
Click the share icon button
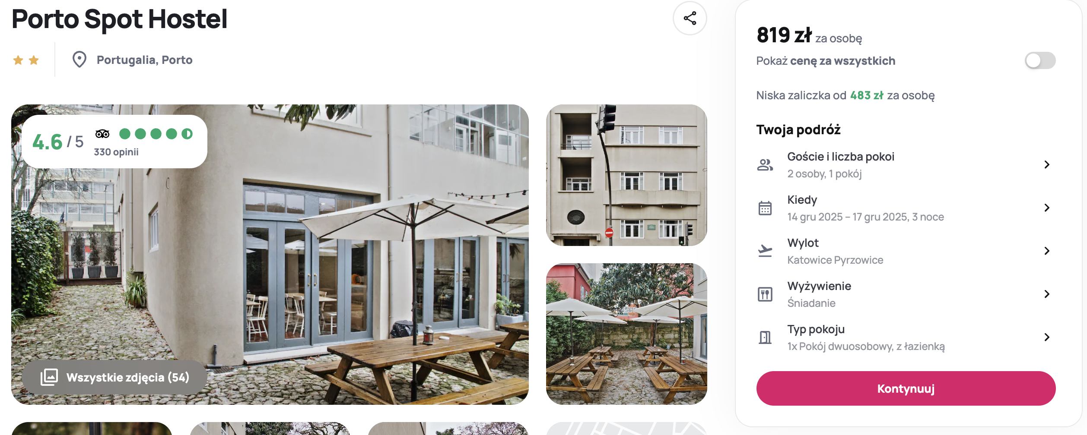(690, 18)
